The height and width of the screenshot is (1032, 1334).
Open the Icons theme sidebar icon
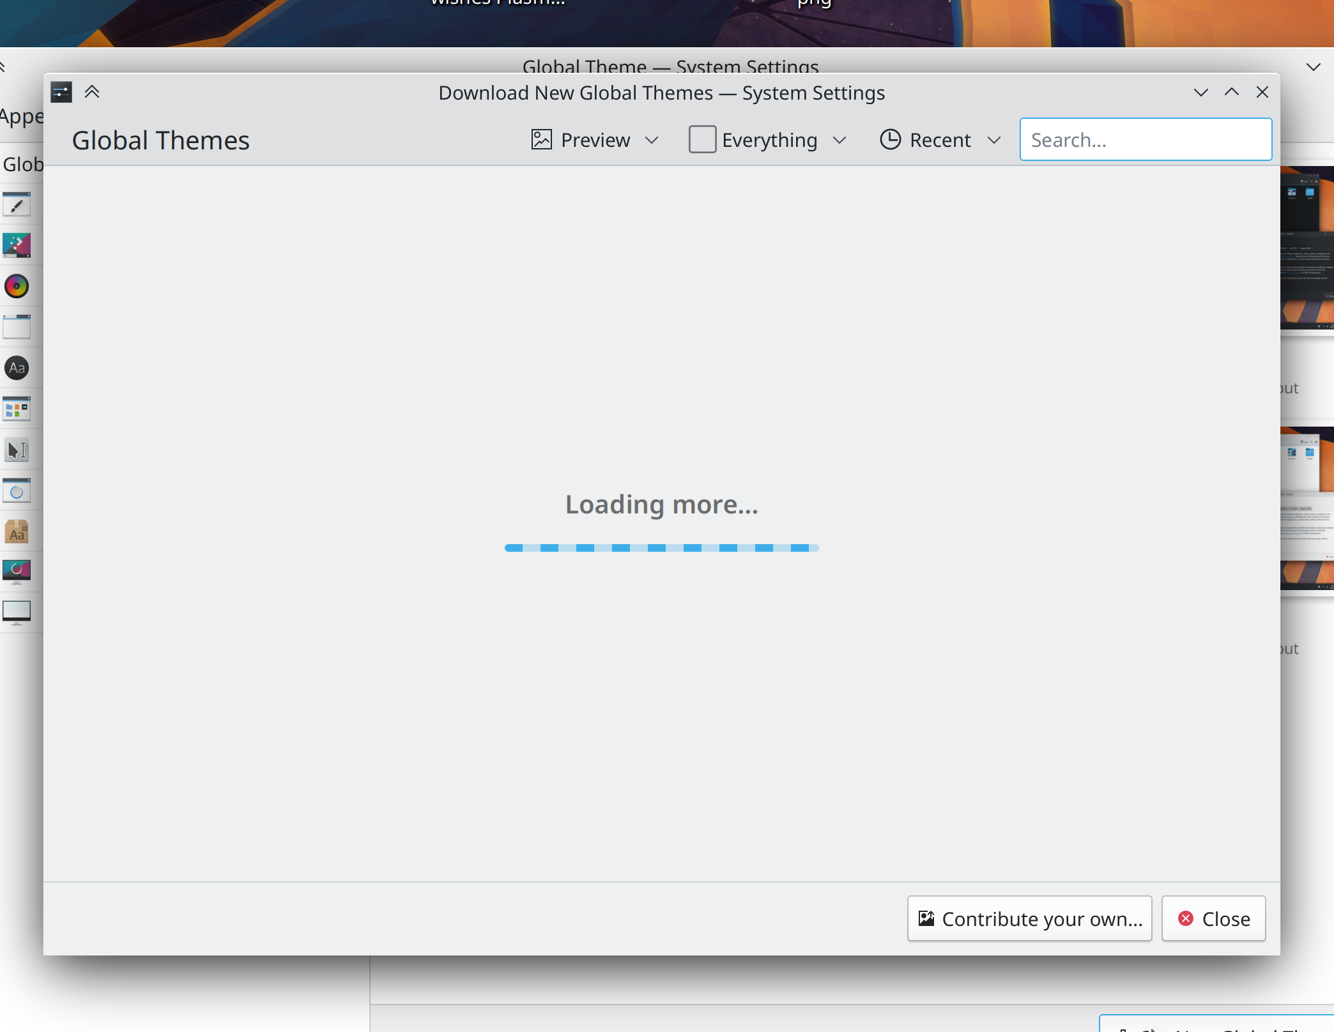[17, 409]
